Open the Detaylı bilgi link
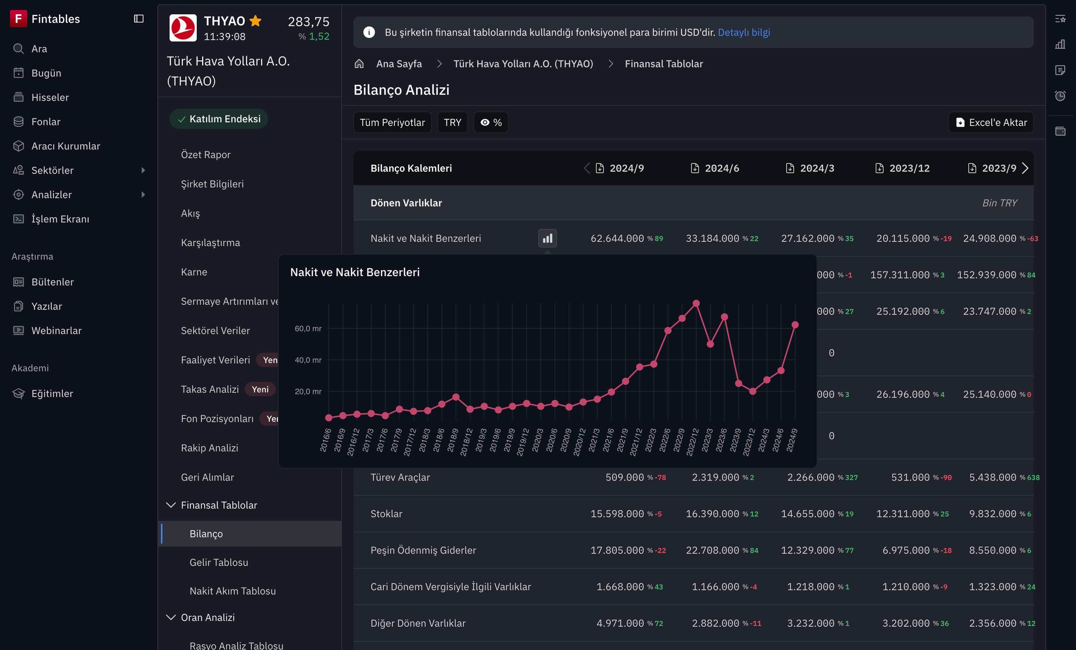Screen dimensions: 1076x650 click(x=743, y=32)
